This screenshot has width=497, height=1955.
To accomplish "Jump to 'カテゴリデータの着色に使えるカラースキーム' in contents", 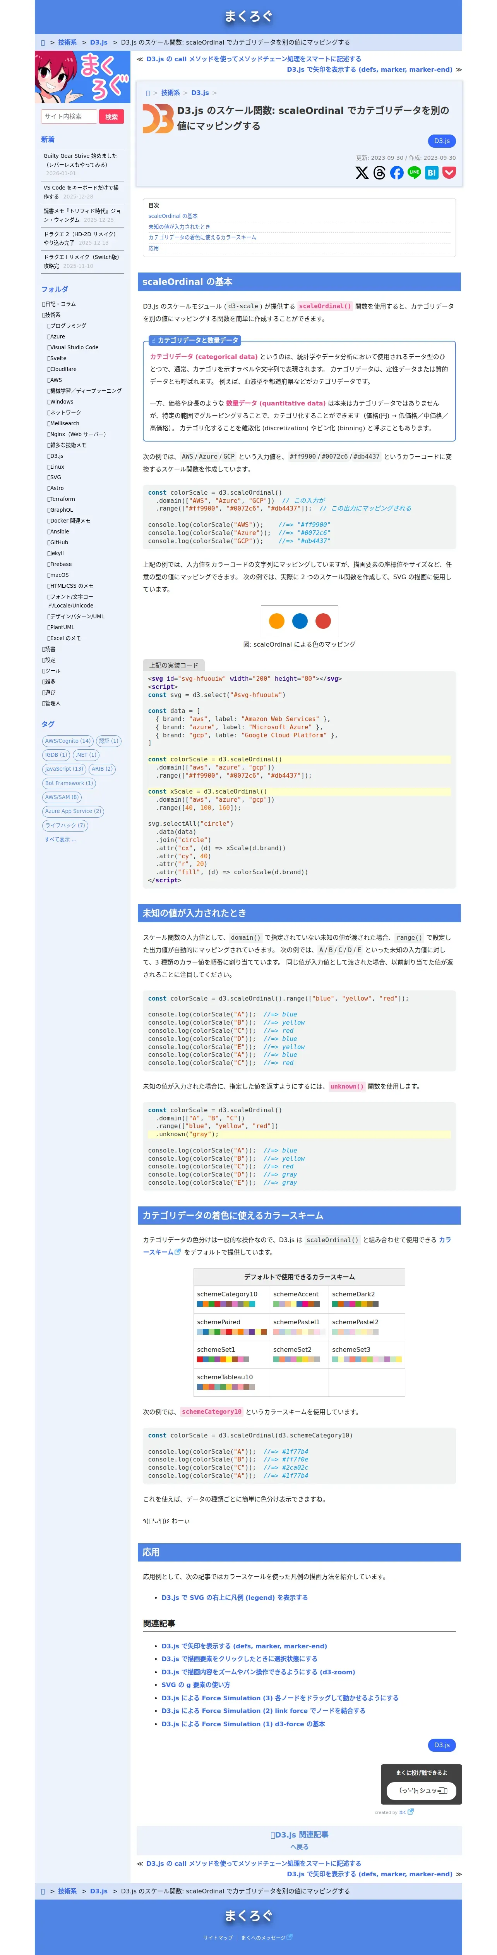I will [202, 237].
